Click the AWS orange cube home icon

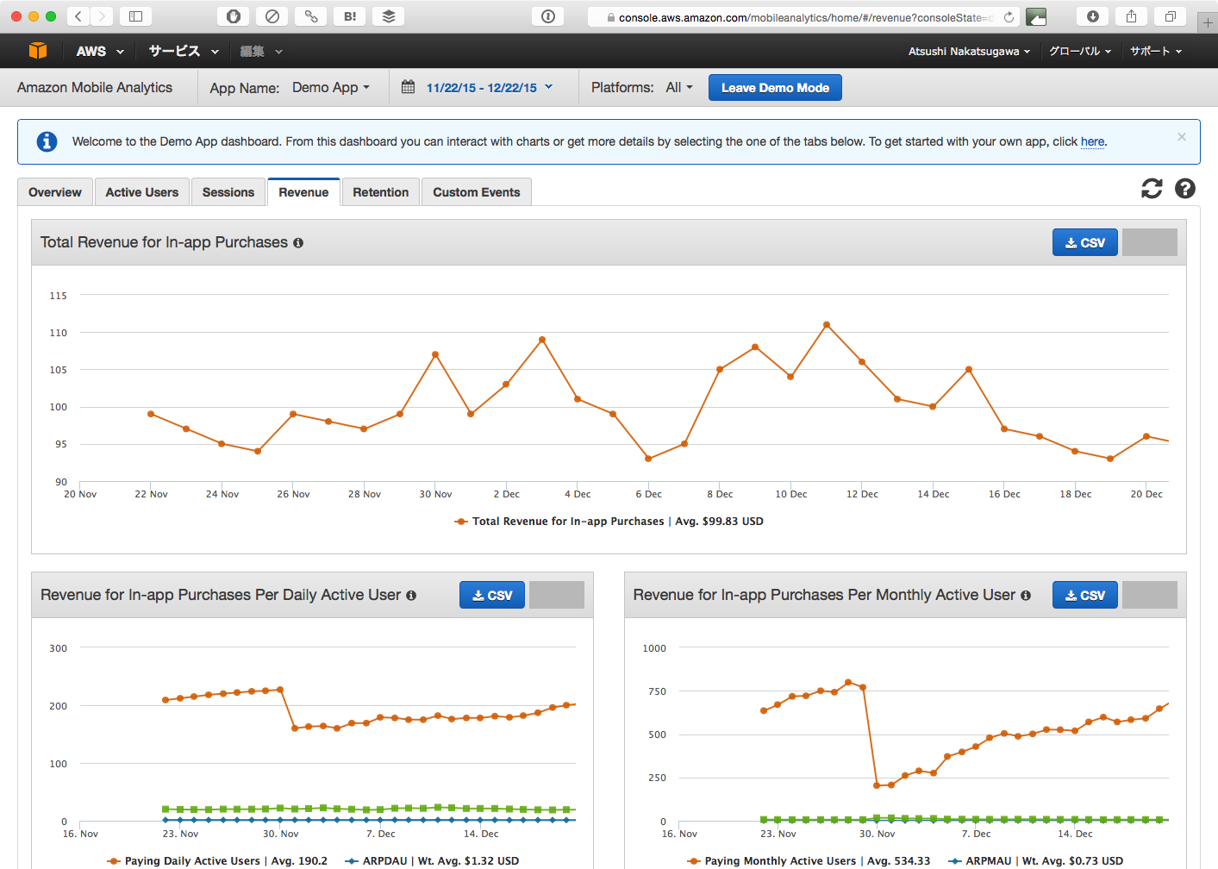pos(37,51)
